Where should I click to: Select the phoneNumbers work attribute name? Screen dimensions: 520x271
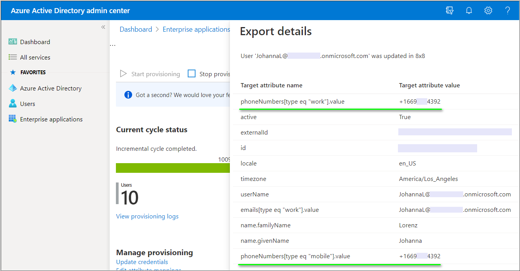pyautogui.click(x=292, y=102)
